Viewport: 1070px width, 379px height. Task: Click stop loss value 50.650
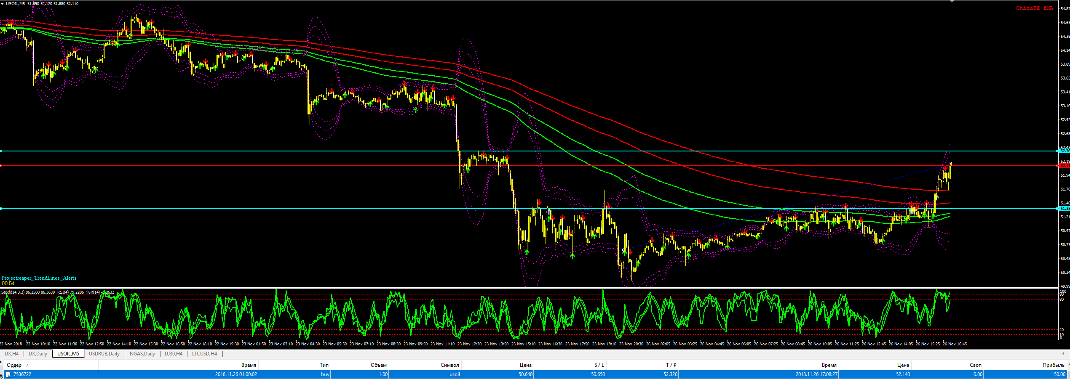tap(598, 374)
